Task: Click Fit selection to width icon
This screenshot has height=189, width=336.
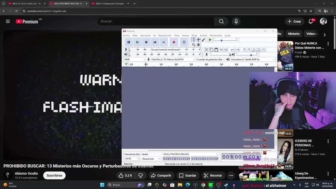Action: tap(254, 50)
